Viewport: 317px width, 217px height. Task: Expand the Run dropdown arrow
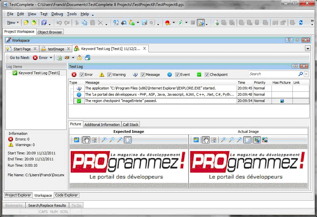[x=186, y=23]
